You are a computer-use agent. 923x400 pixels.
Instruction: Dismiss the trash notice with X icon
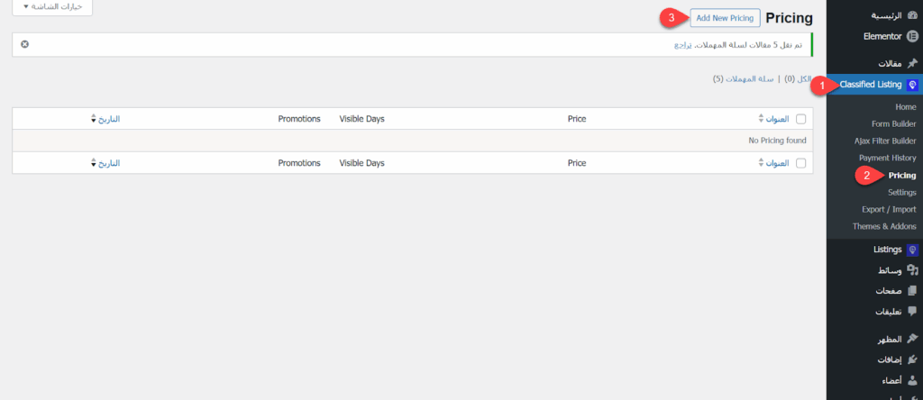24,44
